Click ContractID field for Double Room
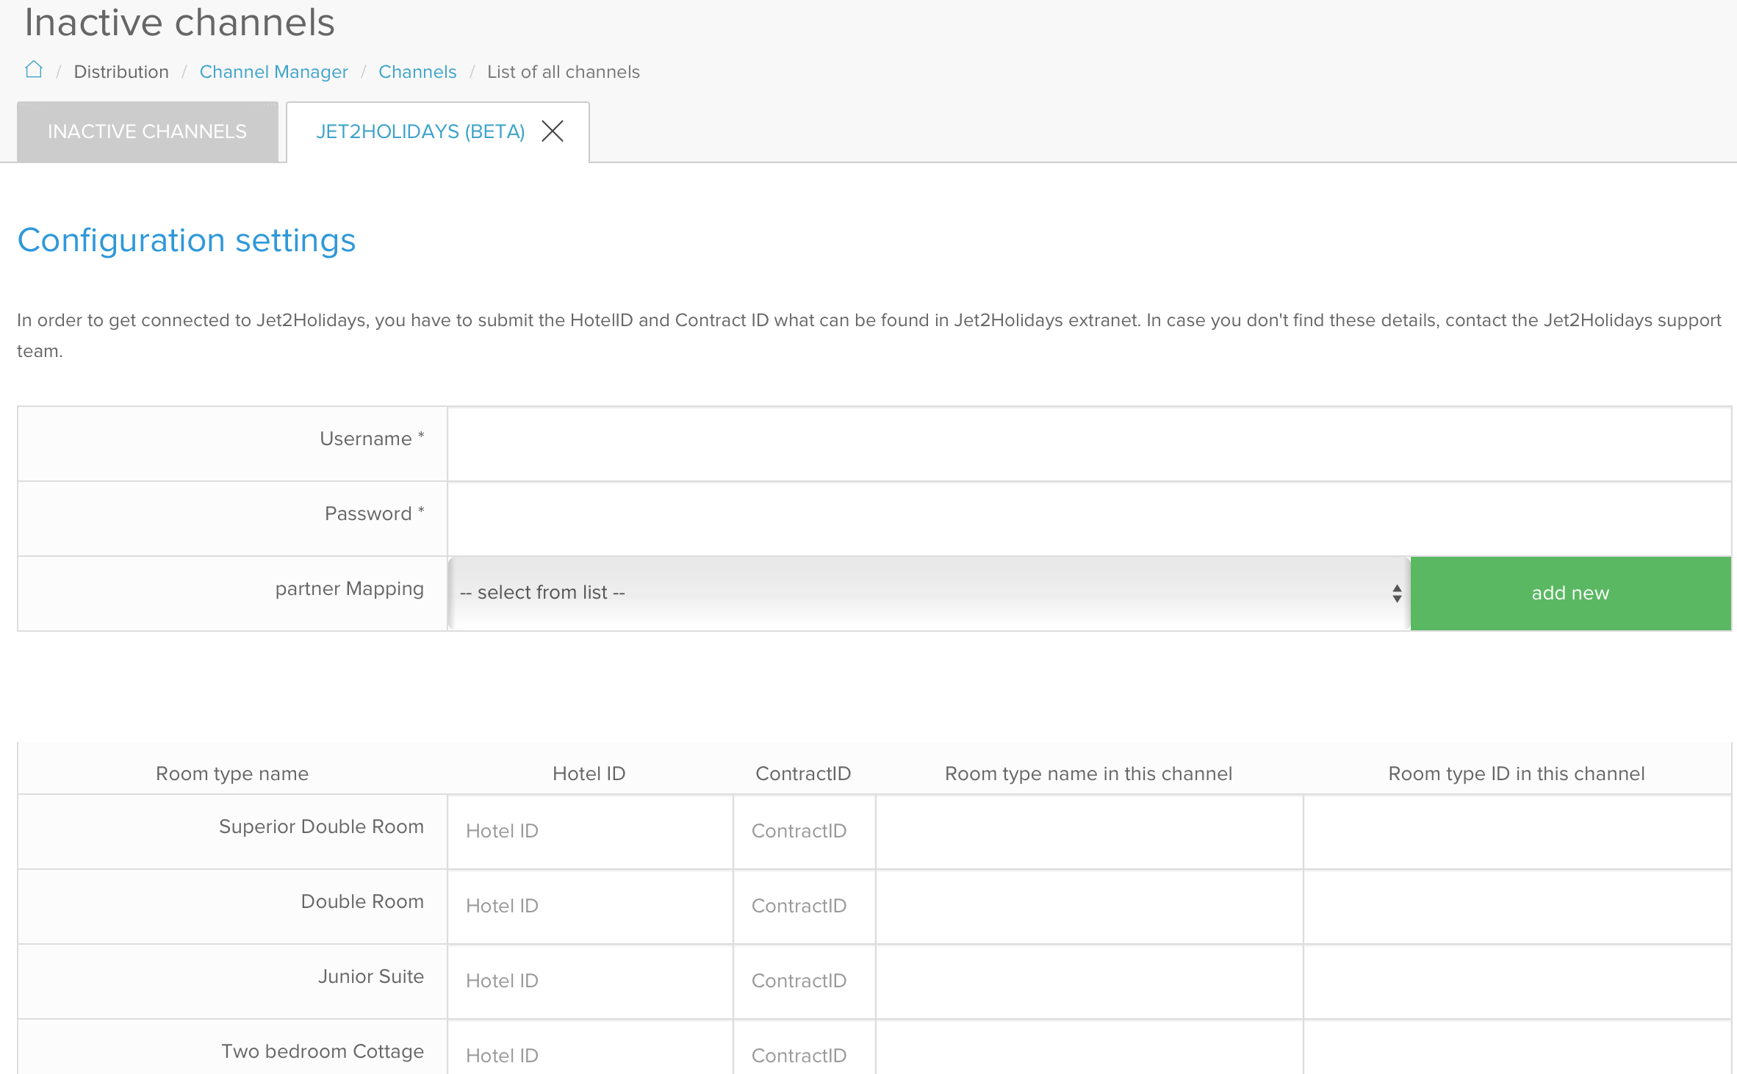The width and height of the screenshot is (1737, 1074). click(x=805, y=907)
